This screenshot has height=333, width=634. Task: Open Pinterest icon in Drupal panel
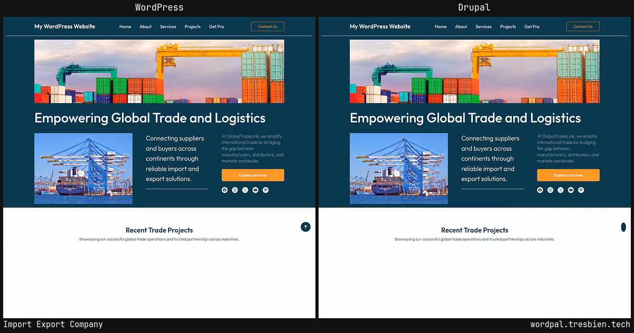point(581,190)
